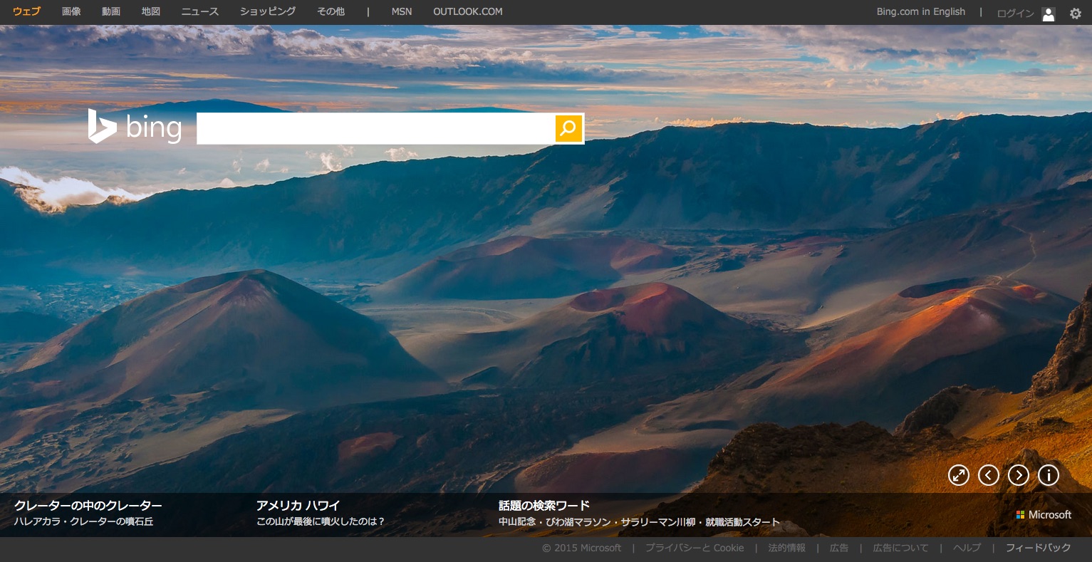This screenshot has height=562, width=1092.
Task: Switch to the 動画 (Videos) tab
Action: click(111, 11)
